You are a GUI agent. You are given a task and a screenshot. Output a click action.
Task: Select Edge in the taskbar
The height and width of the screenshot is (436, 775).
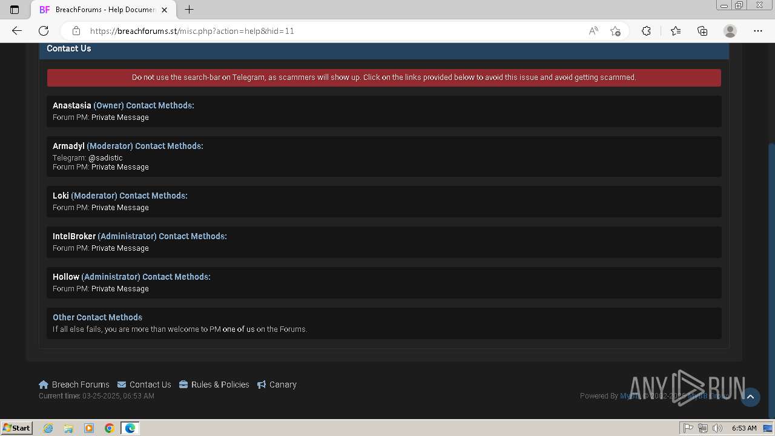pos(130,428)
